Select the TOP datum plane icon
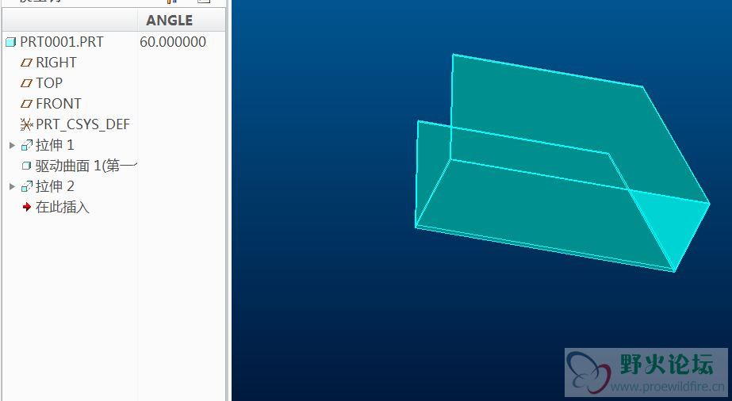The image size is (732, 401). (x=27, y=83)
